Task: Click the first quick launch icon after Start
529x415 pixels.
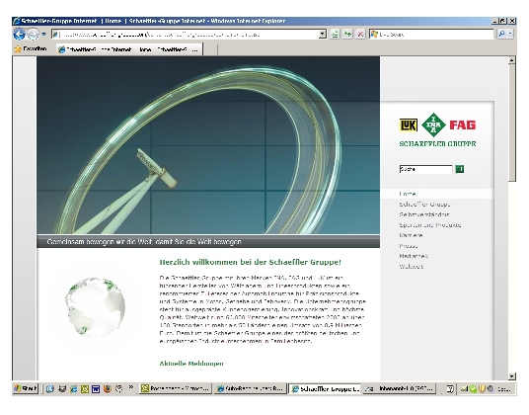Action: [50, 389]
